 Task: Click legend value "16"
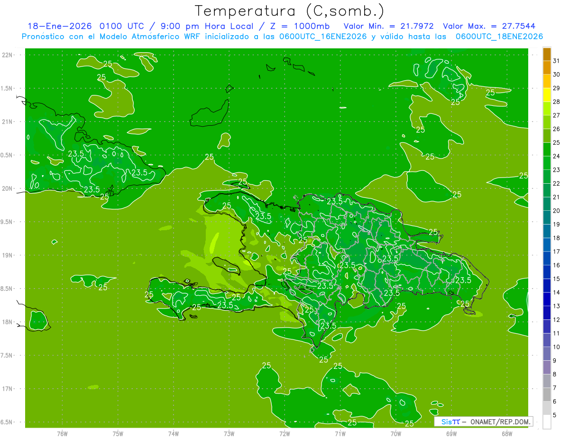(557, 265)
